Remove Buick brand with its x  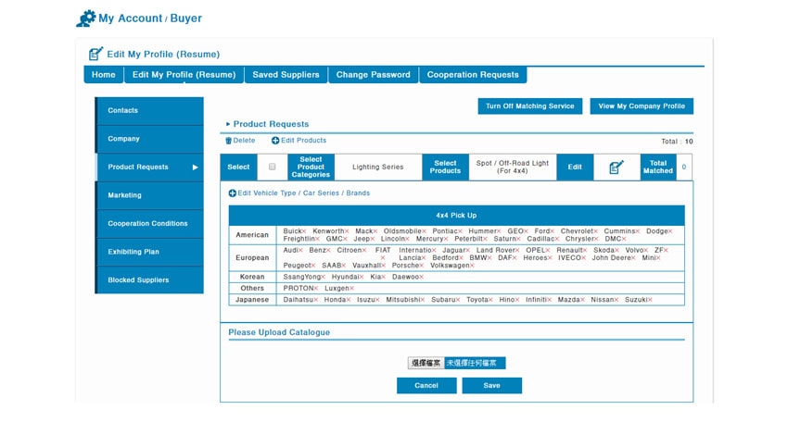(x=304, y=231)
